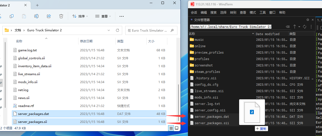Click the Paste icon in Explorer toolbar
Image resolution: width=322 pixels, height=136 pixels.
(24, 16)
